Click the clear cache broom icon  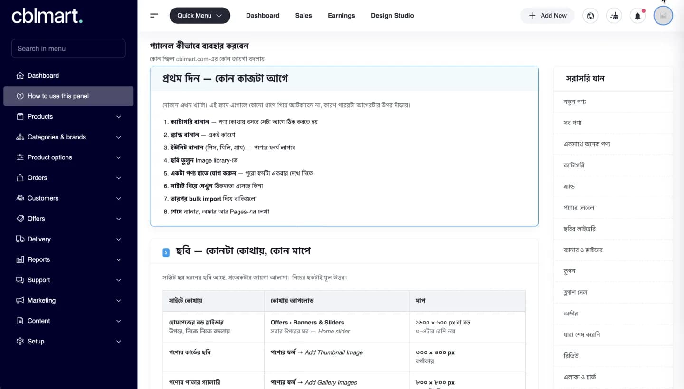coord(614,16)
